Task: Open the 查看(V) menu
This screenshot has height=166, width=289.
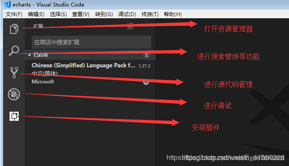Action: 81,14
